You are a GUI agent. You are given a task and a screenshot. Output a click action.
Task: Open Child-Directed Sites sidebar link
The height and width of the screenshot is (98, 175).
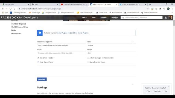[x=20, y=27]
